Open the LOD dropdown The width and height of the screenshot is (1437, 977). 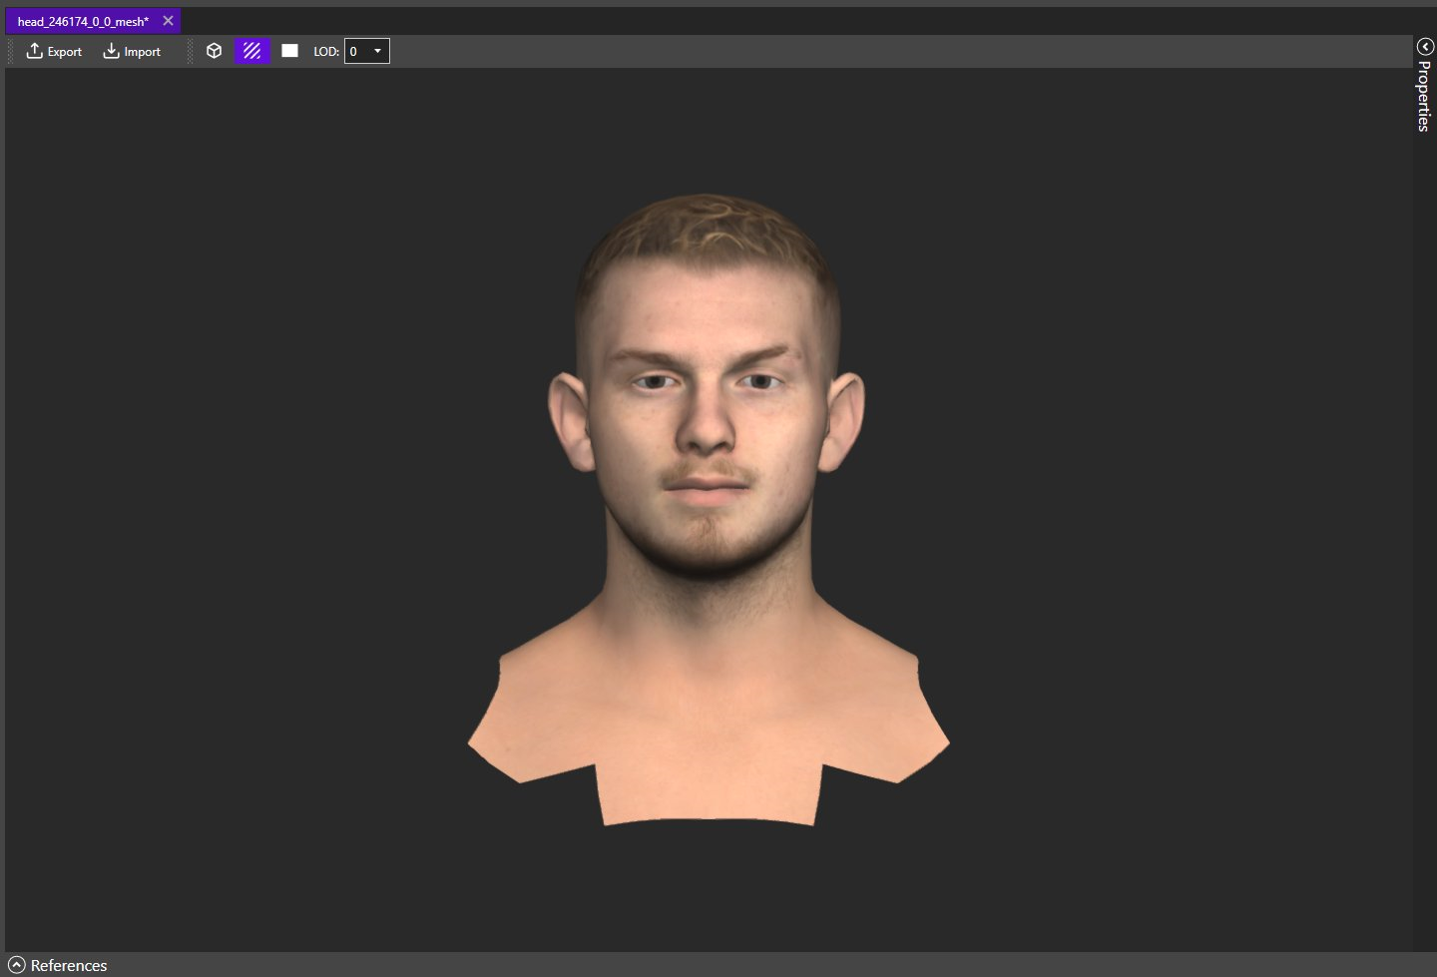367,51
